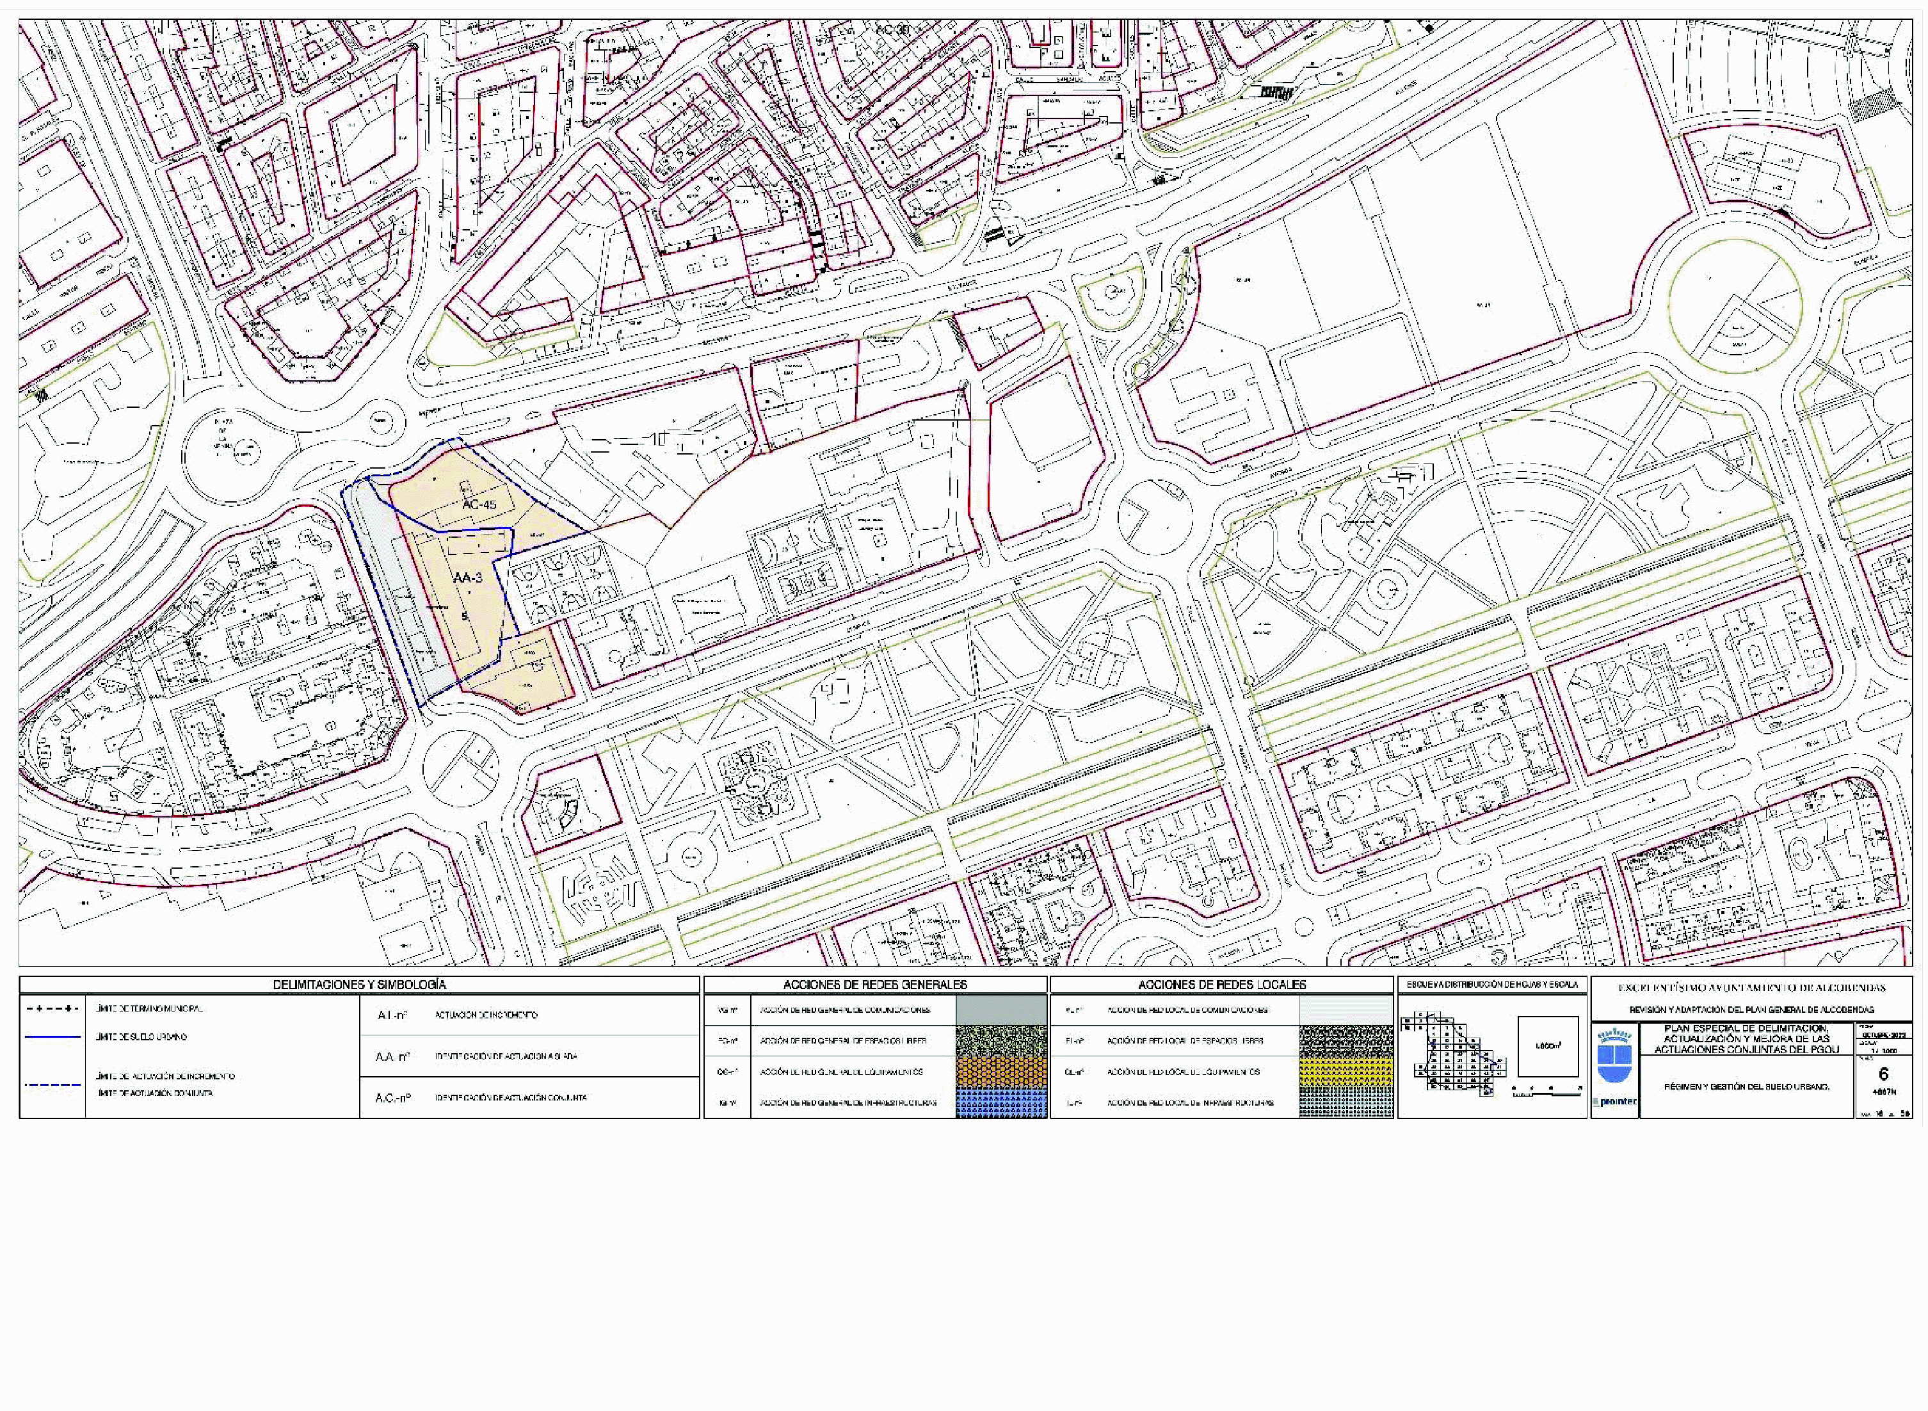Click the blue dashed joint action limit symbol
Viewport: 1928px width, 1411px height.
point(53,1084)
